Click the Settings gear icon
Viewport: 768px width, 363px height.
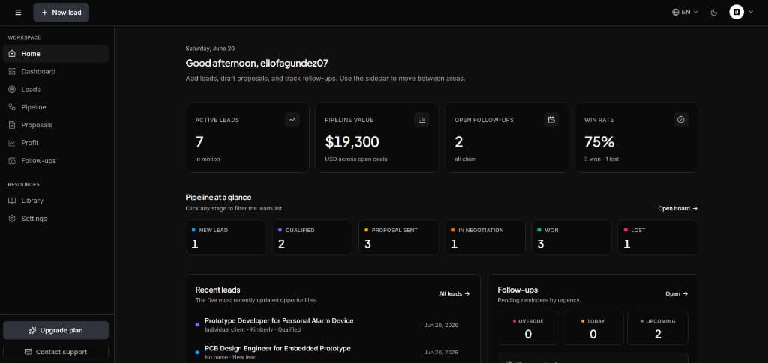tap(12, 219)
